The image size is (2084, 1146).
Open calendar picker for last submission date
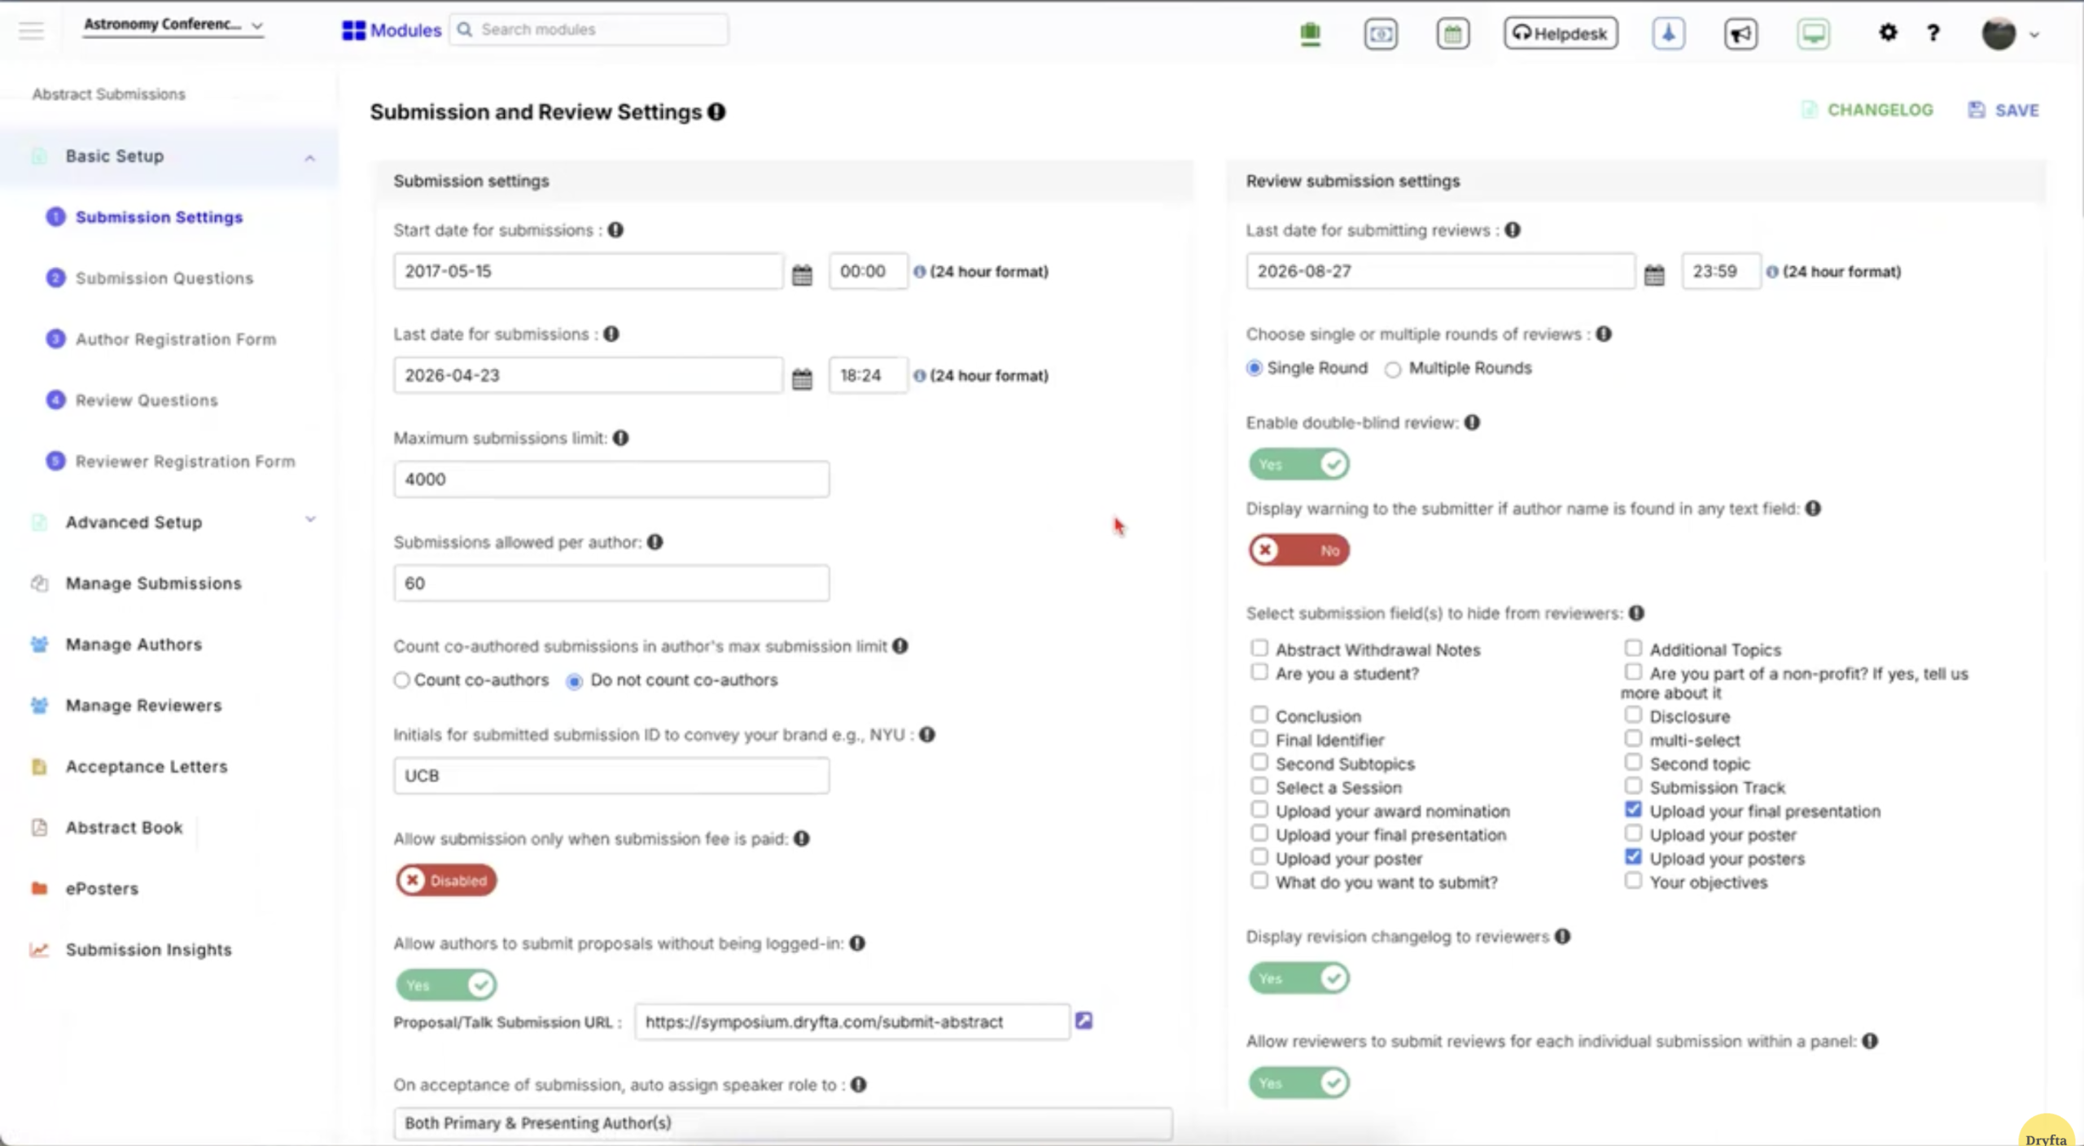802,378
